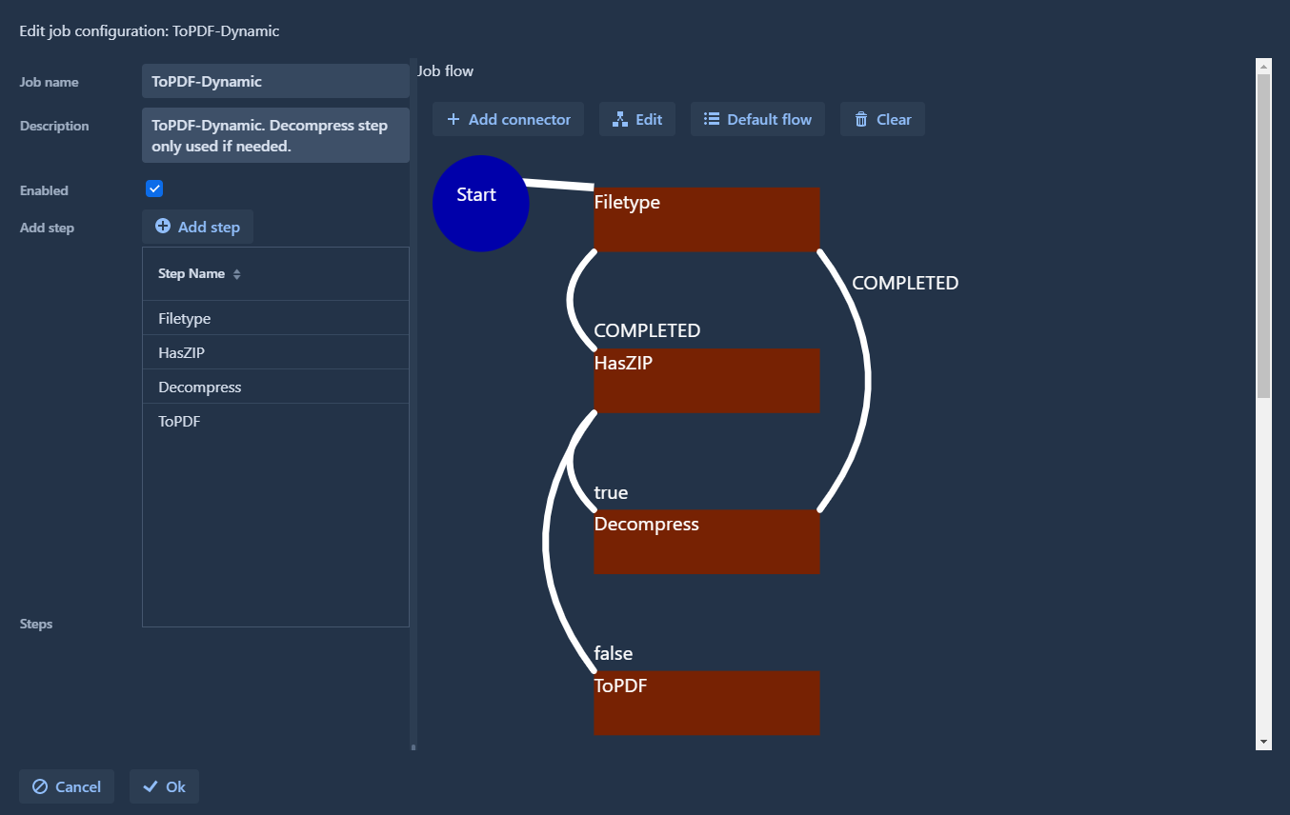Cancel the job configuration dialog
This screenshot has width=1290, height=815.
(x=67, y=786)
